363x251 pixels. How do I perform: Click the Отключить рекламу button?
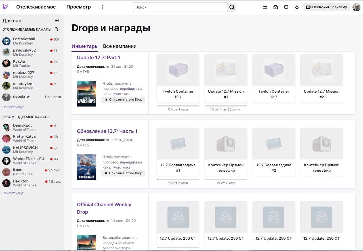coord(327,7)
